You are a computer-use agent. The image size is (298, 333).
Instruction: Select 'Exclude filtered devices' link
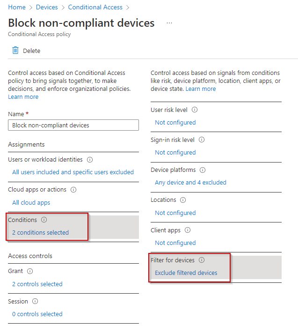pos(186,273)
